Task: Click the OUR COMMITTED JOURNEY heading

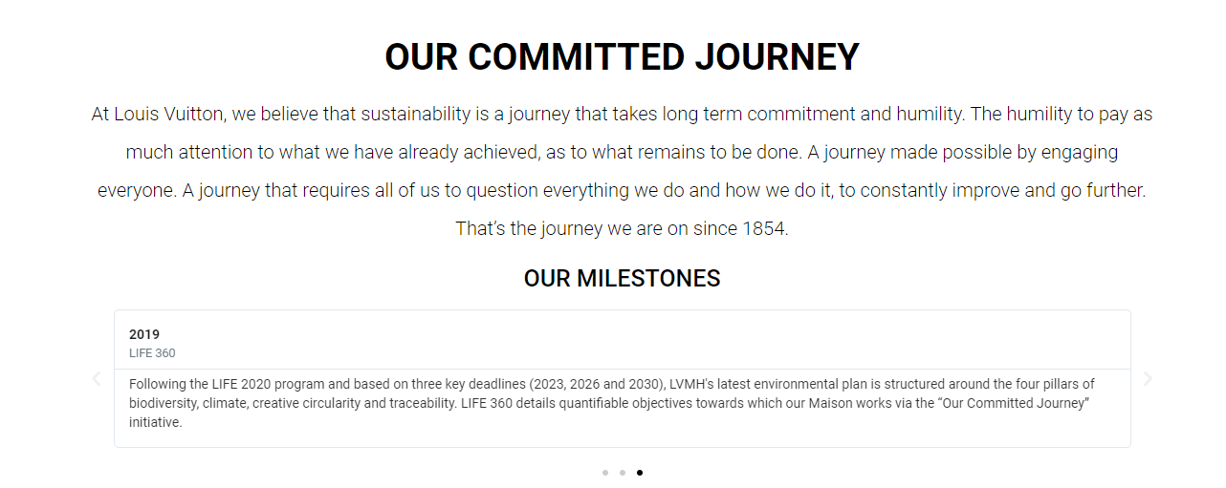Action: [x=622, y=57]
